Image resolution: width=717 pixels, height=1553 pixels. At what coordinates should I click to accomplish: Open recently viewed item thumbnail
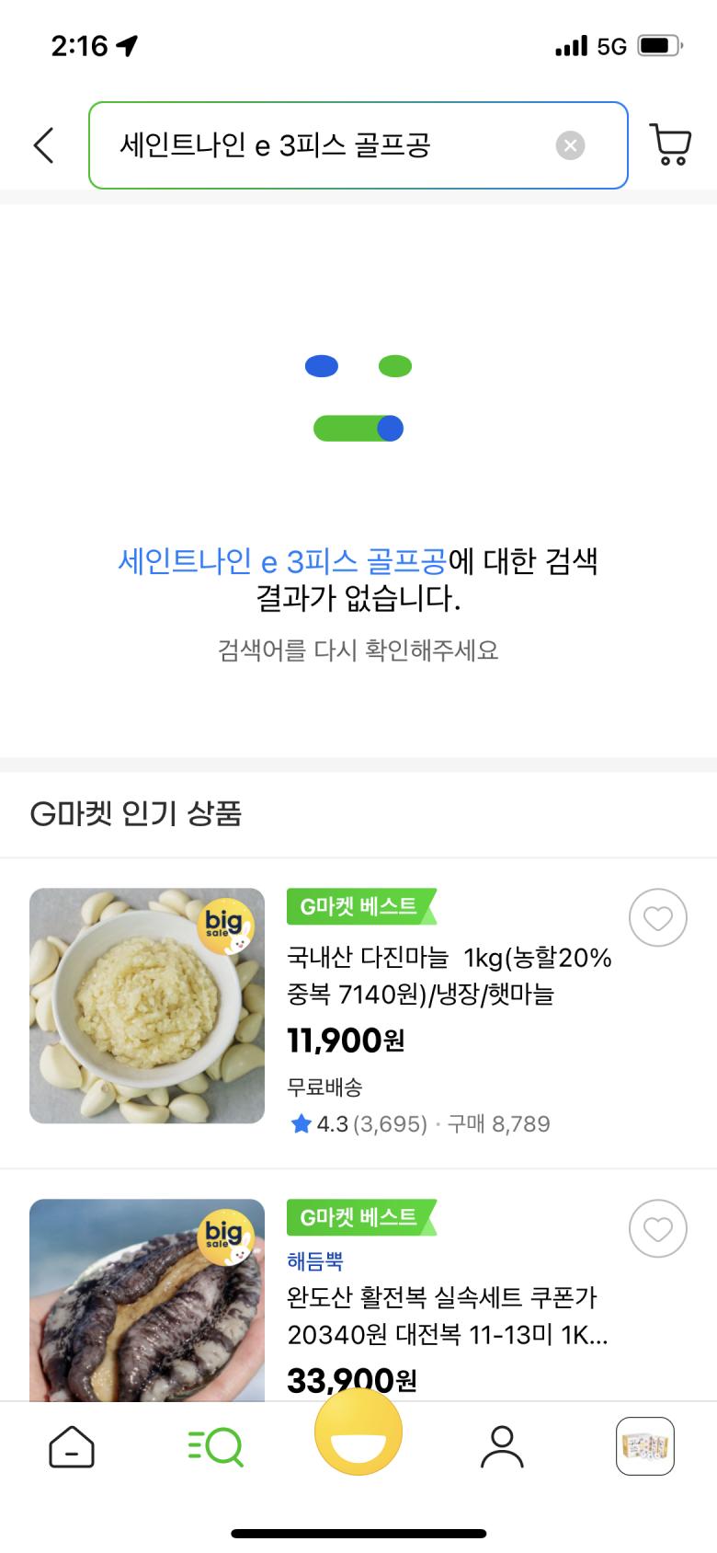pyautogui.click(x=644, y=1446)
